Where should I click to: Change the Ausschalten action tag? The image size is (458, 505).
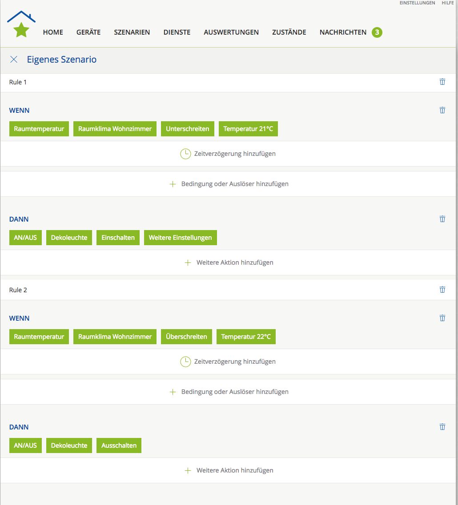pos(119,445)
